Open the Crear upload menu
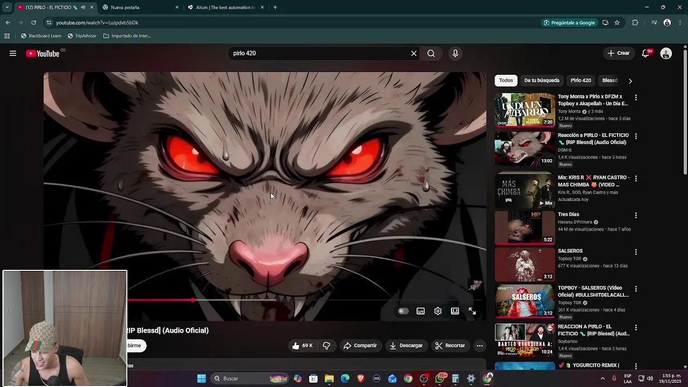The image size is (688, 387). tap(619, 53)
